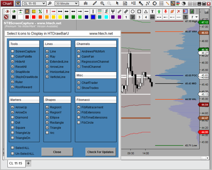Viewport: 212px width, 170px height.
Task: Select the drawing pencil tool
Action: (95, 3)
